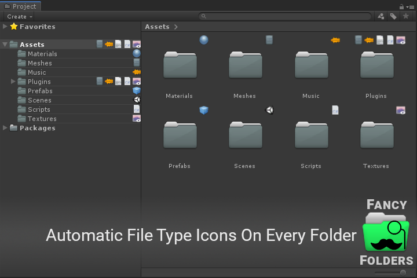Select the Project tab
417x278 pixels.
pos(20,6)
